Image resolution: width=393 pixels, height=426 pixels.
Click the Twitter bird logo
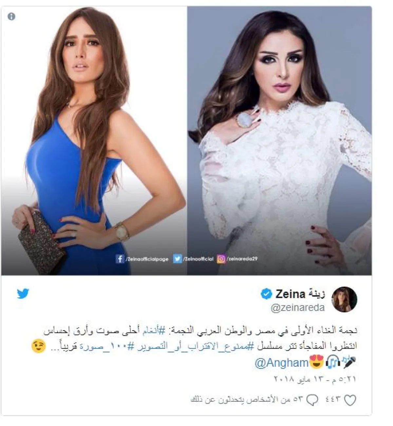[23, 294]
